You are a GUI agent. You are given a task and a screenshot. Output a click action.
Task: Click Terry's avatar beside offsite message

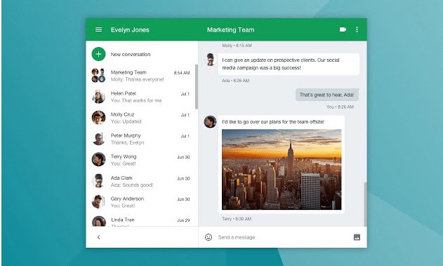210,121
